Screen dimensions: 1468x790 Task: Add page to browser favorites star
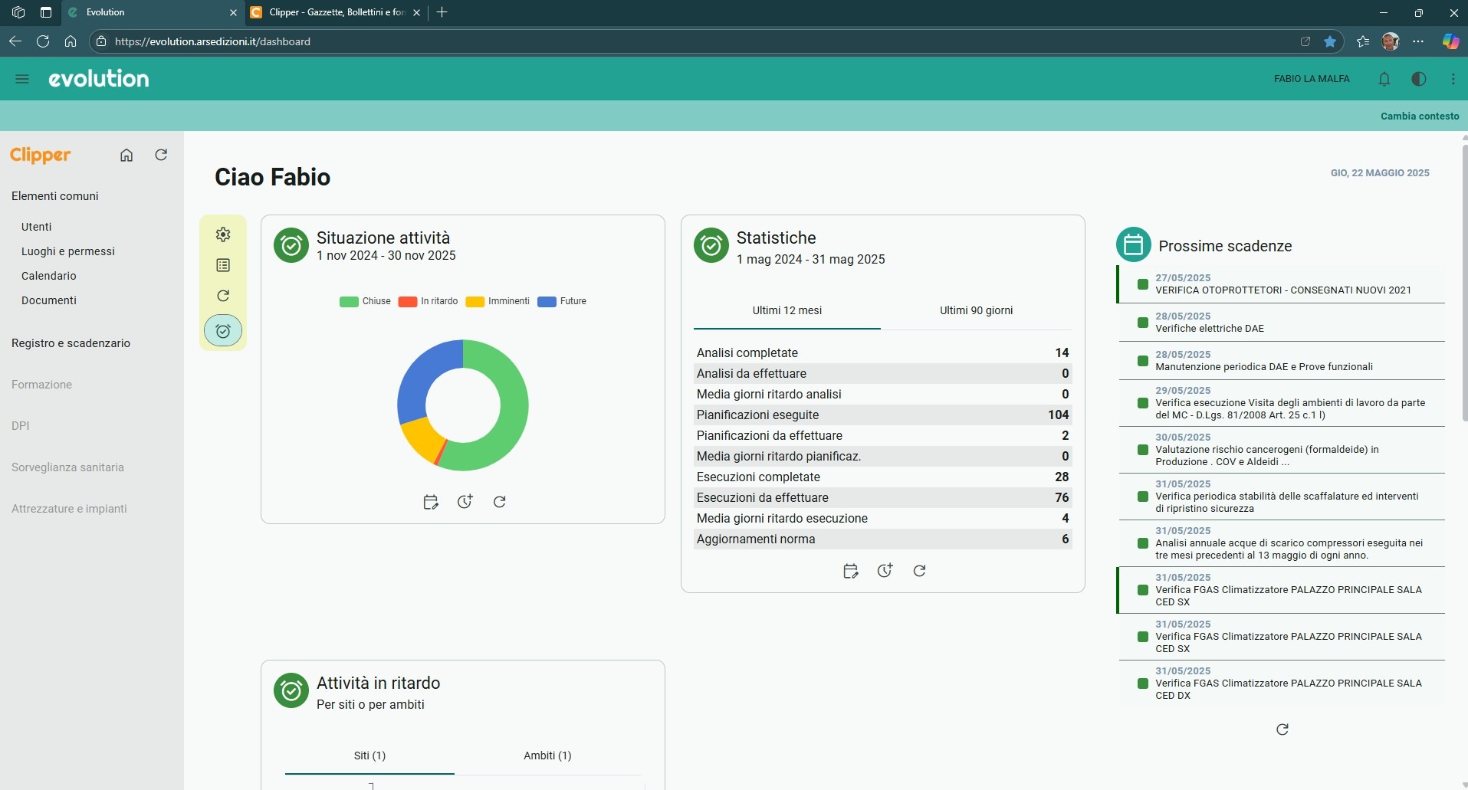1330,41
